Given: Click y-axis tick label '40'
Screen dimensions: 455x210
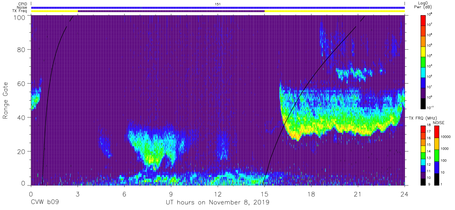Looking at the screenshot, I should (x=21, y=117).
